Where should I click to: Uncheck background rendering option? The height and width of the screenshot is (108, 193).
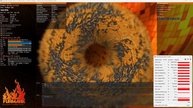click(158, 11)
